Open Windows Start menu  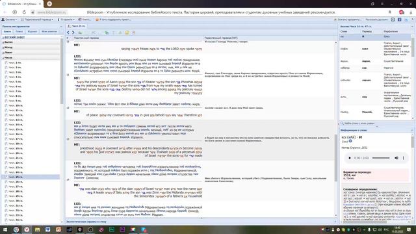[5, 229]
